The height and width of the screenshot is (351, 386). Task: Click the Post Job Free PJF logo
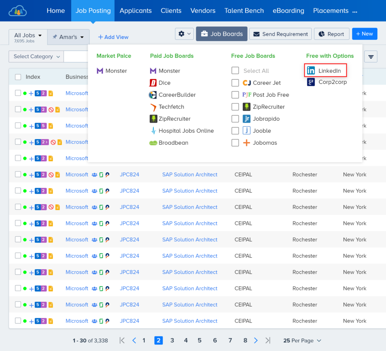[247, 95]
